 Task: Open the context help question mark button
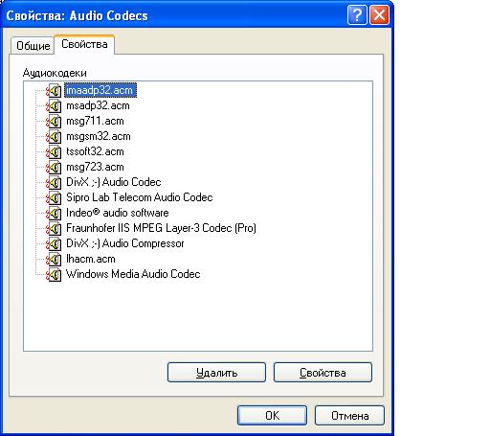357,15
